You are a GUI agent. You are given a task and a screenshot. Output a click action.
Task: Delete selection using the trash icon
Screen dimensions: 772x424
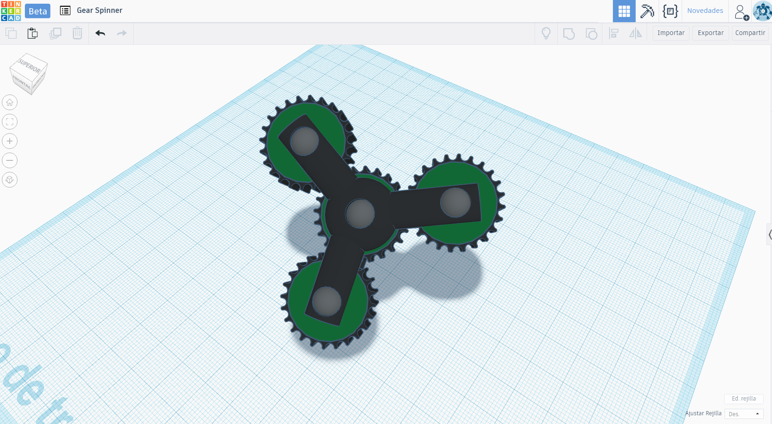pyautogui.click(x=77, y=33)
